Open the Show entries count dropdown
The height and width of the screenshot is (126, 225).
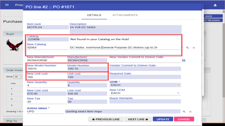point(18,77)
